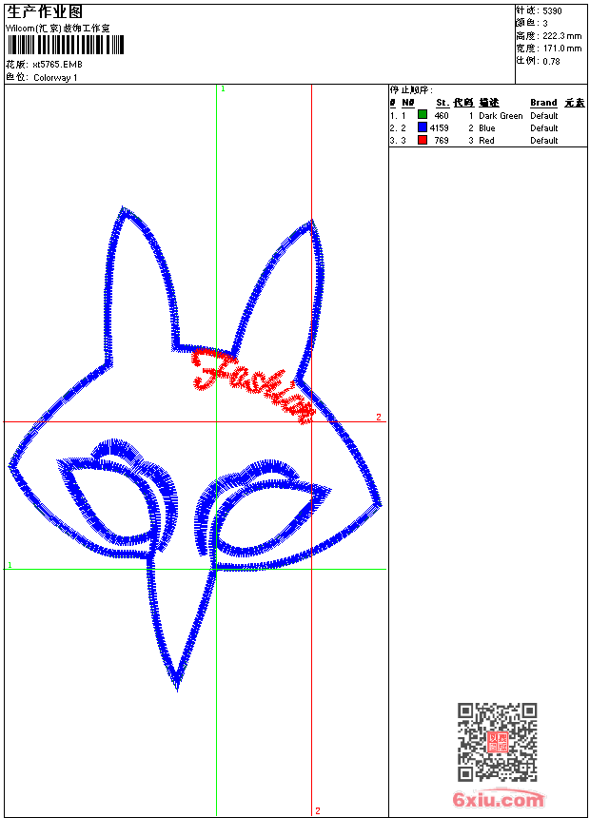This screenshot has height=818, width=590.
Task: Click the stitch count 769 in row 3
Action: (x=442, y=141)
